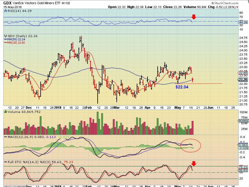
Task: Click the black MACD legend line marker
Action: pyautogui.click(x=6, y=137)
